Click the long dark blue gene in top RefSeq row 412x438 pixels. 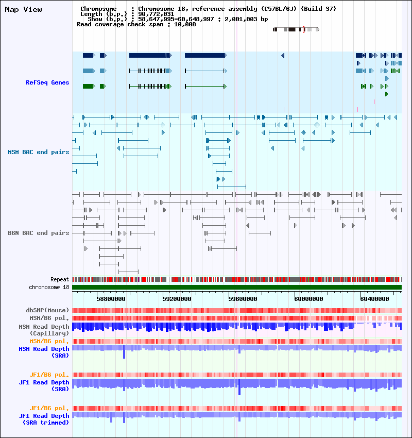point(150,55)
